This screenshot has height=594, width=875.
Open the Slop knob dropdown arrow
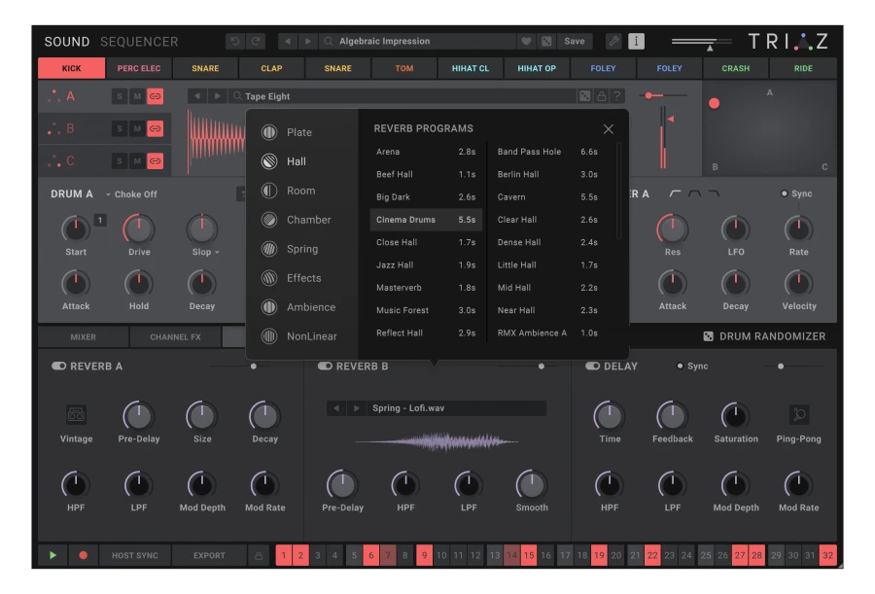click(x=217, y=253)
